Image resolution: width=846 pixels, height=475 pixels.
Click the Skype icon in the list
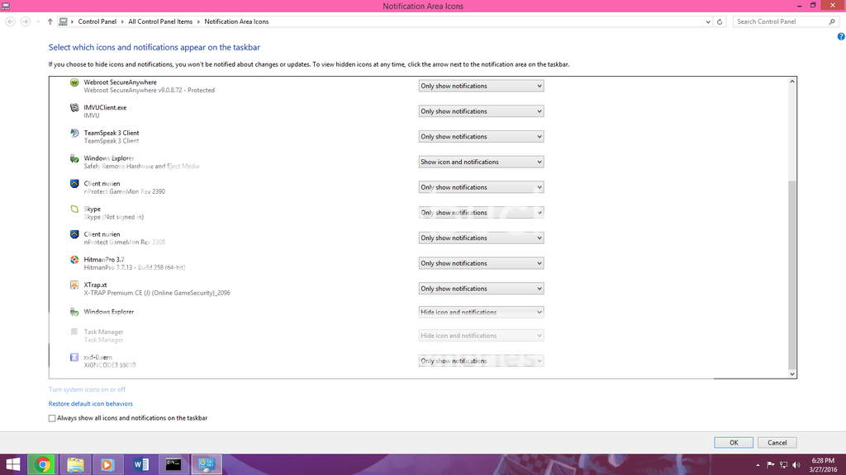point(75,210)
